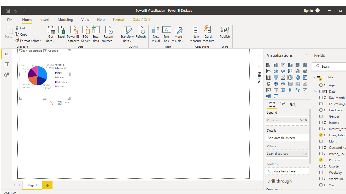Check the Weekday field checkbox

321,172
